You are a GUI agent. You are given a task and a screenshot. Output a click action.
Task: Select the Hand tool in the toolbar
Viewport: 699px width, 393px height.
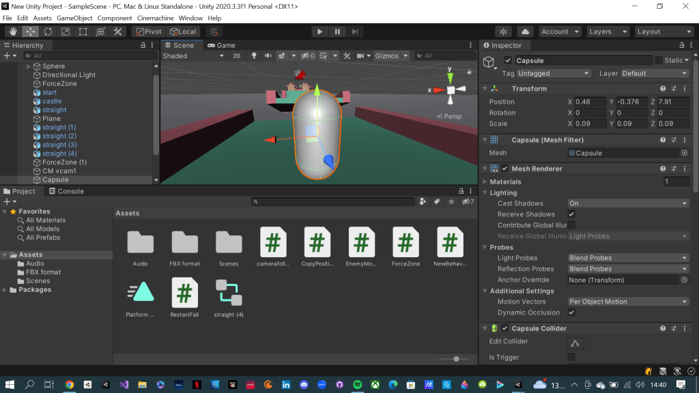(x=13, y=31)
